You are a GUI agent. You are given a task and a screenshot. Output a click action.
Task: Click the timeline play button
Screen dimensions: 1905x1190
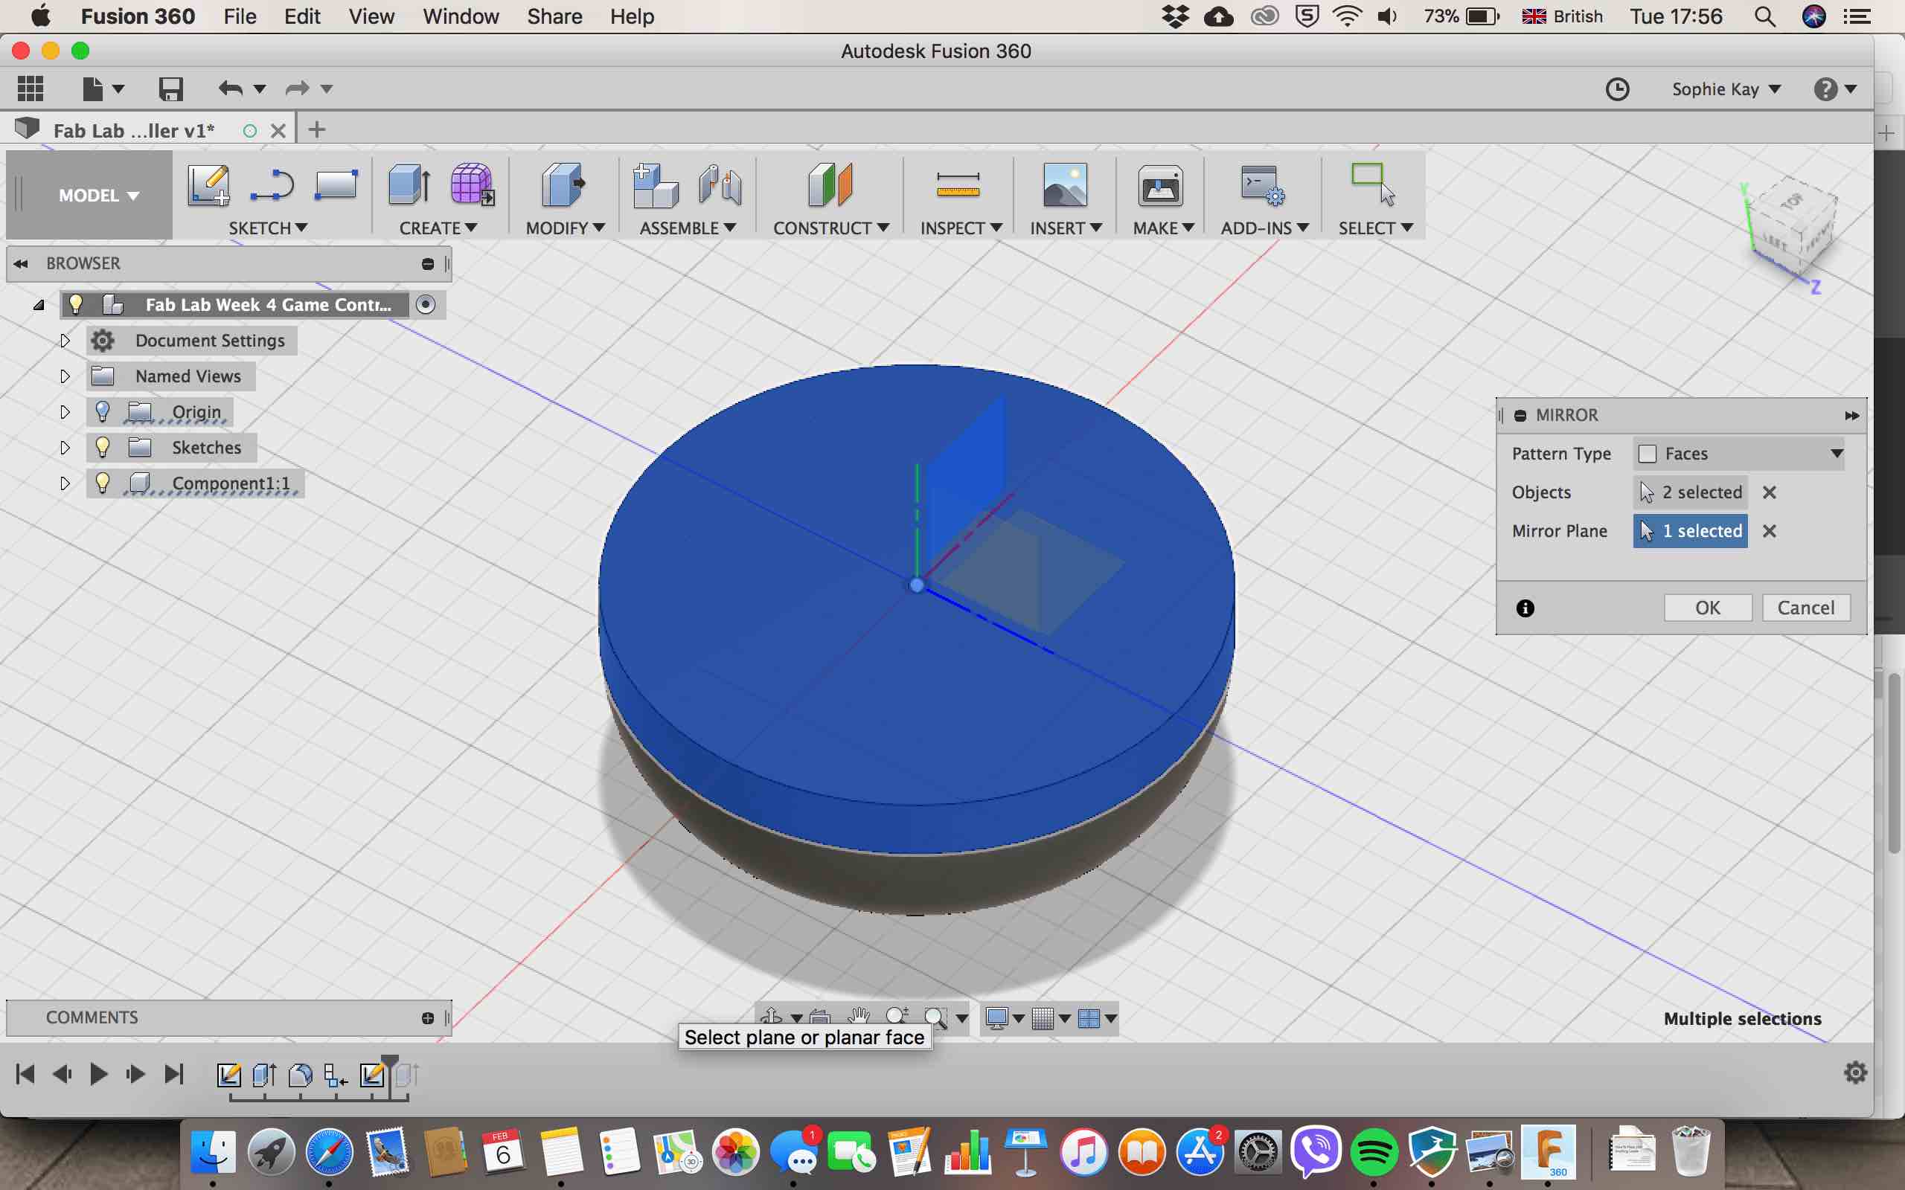(x=98, y=1073)
